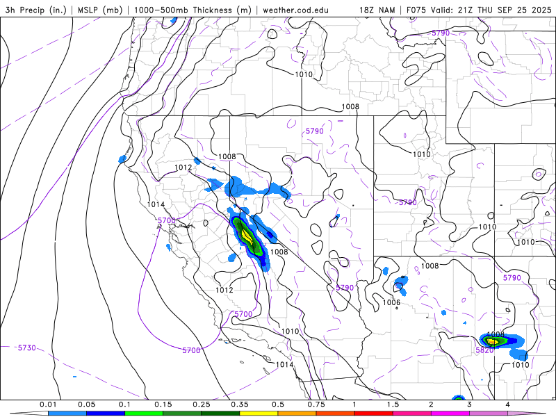This screenshot has width=556, height=417.
Task: Click the 1006 pressure contour label
Action: pos(391,302)
